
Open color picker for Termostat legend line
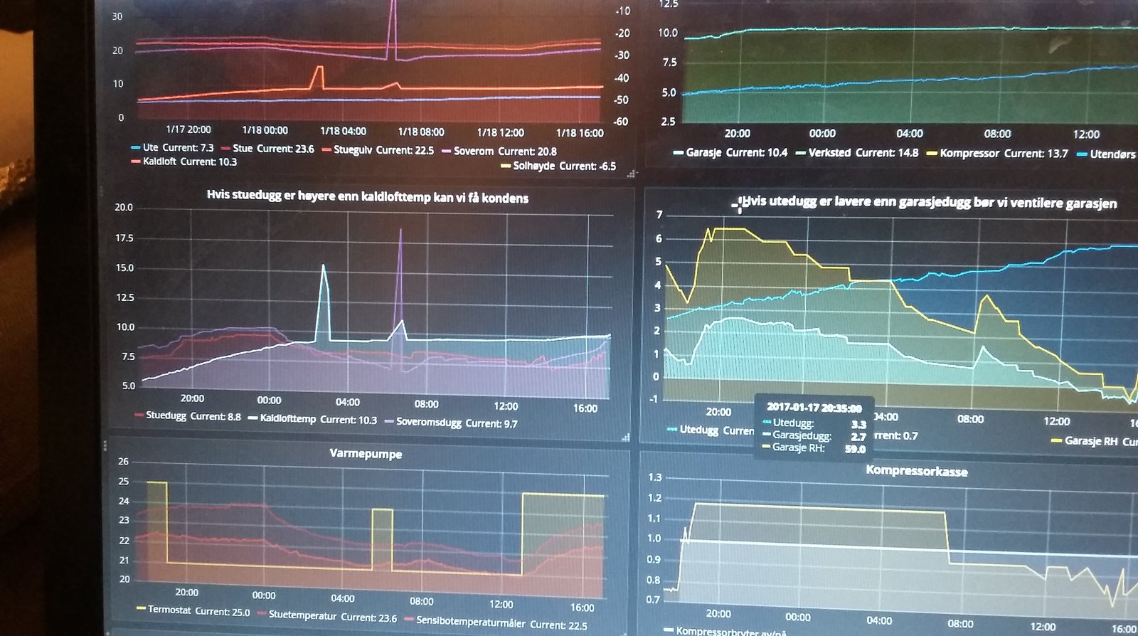140,609
